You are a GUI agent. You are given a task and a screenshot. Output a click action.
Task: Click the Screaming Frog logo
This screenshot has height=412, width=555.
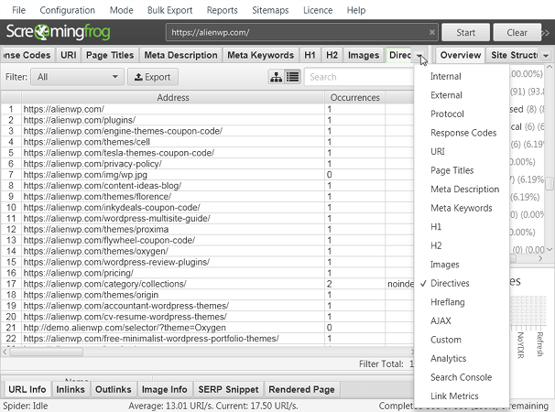[x=58, y=32]
